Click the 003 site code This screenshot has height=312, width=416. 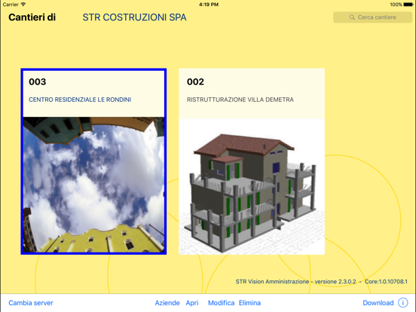point(38,81)
